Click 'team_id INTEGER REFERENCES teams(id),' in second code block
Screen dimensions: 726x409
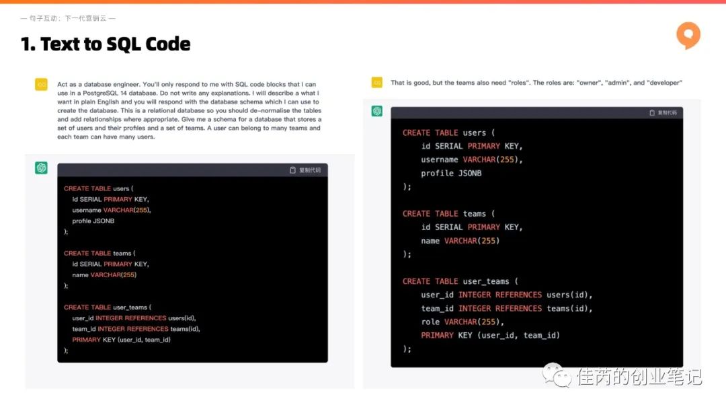(x=507, y=308)
